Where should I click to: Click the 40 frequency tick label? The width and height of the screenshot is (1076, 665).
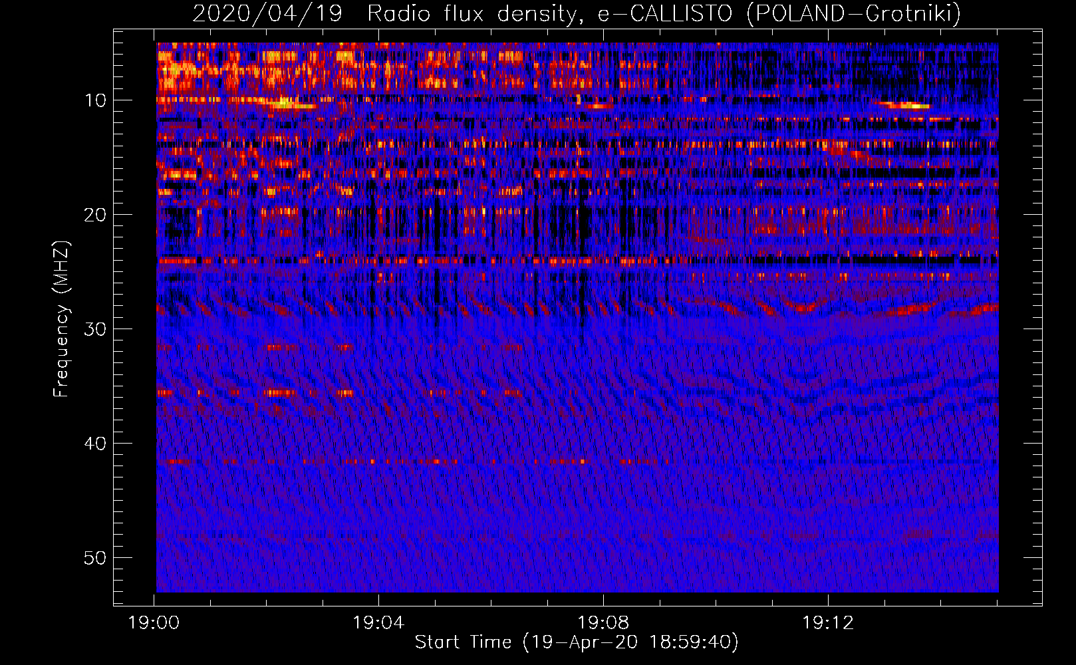pos(95,444)
